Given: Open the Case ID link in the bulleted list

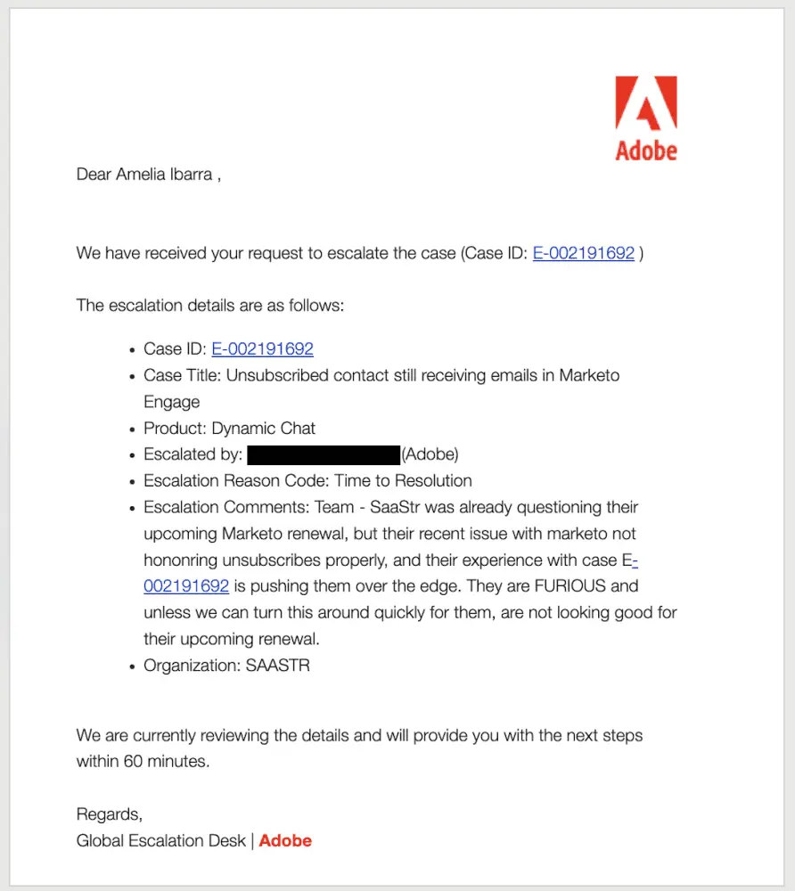Looking at the screenshot, I should (262, 349).
